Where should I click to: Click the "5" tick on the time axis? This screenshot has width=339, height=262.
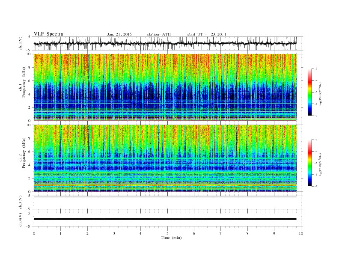pos(167,233)
